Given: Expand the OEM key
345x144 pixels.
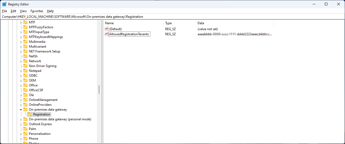Looking at the screenshot, I should (x=21, y=80).
